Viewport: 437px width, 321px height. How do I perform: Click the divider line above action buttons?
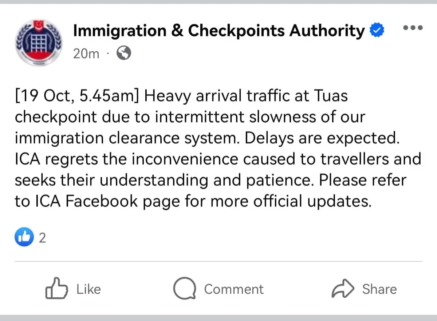pyautogui.click(x=219, y=261)
